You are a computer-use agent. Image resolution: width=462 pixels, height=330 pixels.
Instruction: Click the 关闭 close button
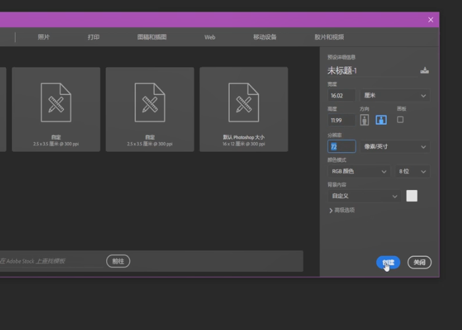click(x=419, y=262)
